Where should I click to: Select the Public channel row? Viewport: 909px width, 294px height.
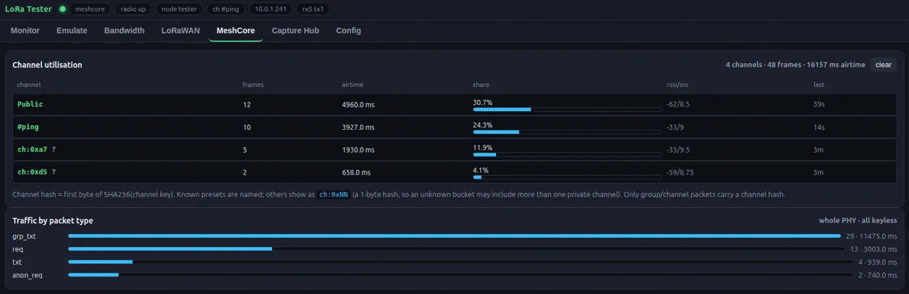(x=454, y=104)
